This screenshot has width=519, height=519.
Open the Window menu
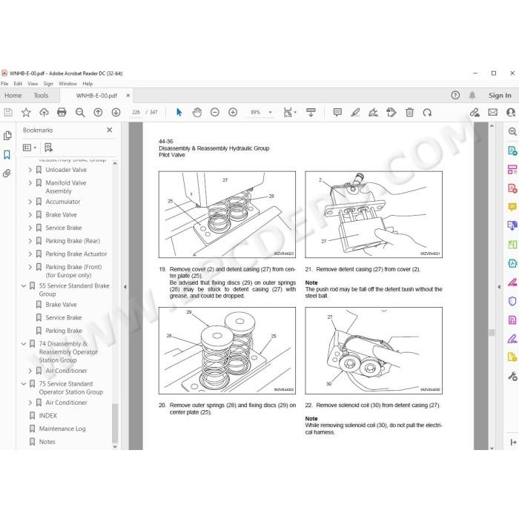[x=68, y=84]
